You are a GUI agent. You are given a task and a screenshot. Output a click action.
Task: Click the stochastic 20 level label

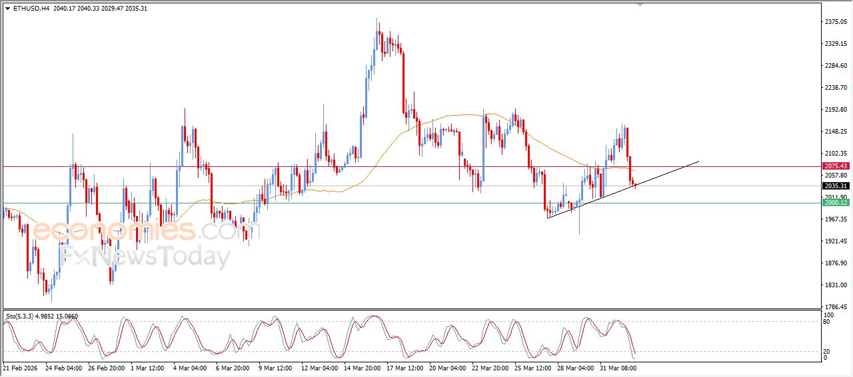pyautogui.click(x=827, y=350)
